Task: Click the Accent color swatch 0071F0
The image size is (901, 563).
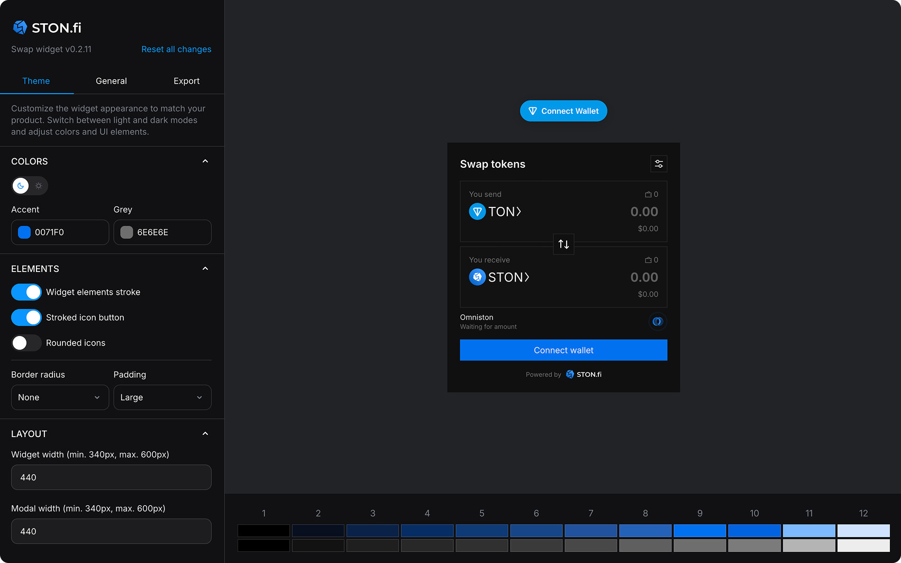Action: click(24, 232)
